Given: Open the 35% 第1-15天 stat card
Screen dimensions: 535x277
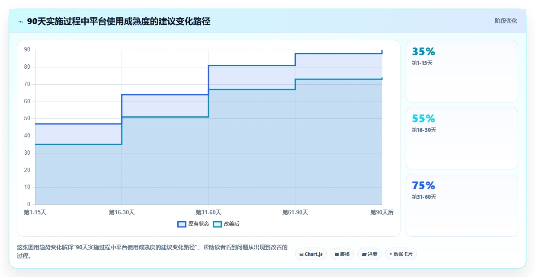Looking at the screenshot, I should [461, 71].
